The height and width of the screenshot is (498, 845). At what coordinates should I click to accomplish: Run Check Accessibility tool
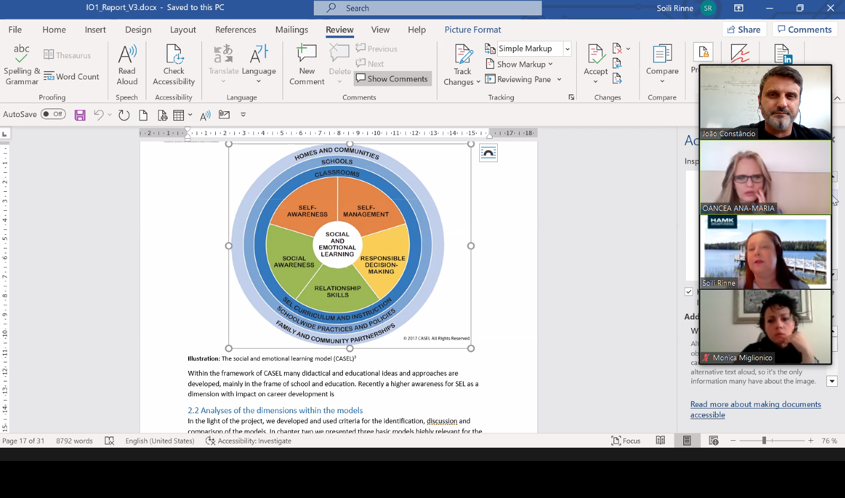(x=174, y=64)
